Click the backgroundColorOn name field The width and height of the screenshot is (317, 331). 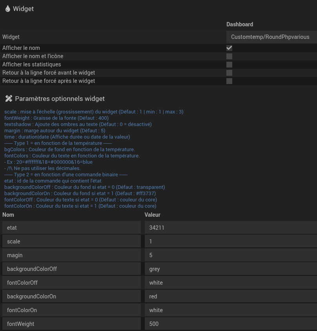point(71,296)
